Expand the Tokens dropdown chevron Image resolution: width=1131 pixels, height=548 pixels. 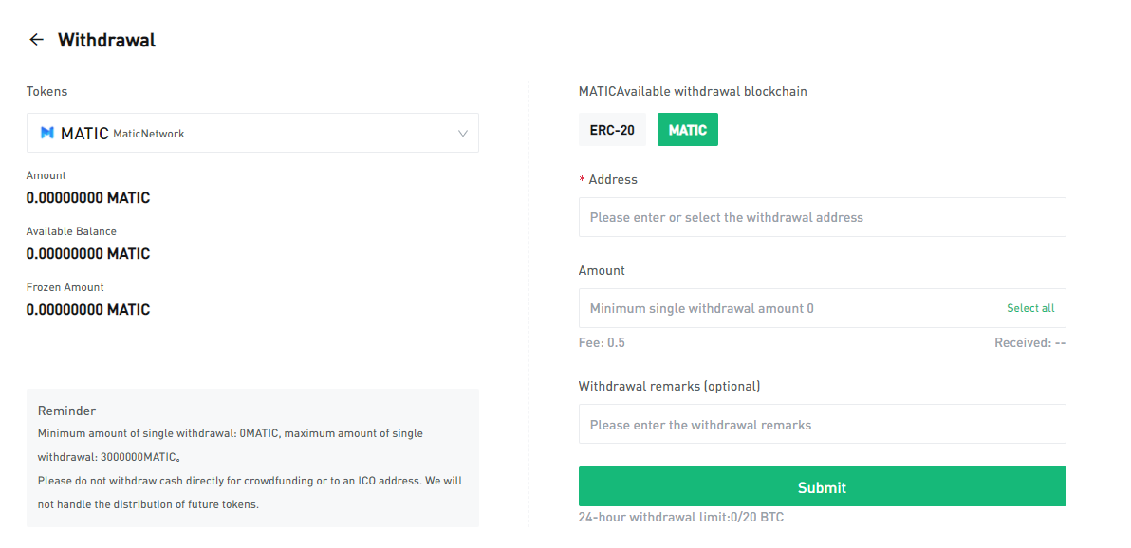[x=463, y=134]
